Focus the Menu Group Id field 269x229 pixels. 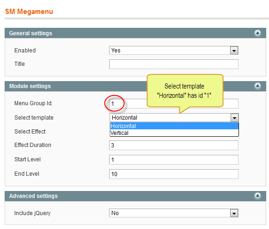pyautogui.click(x=174, y=103)
